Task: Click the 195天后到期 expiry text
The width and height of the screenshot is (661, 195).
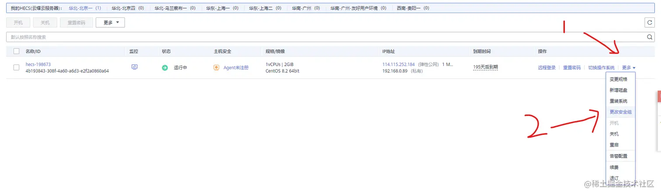Action: pos(485,67)
